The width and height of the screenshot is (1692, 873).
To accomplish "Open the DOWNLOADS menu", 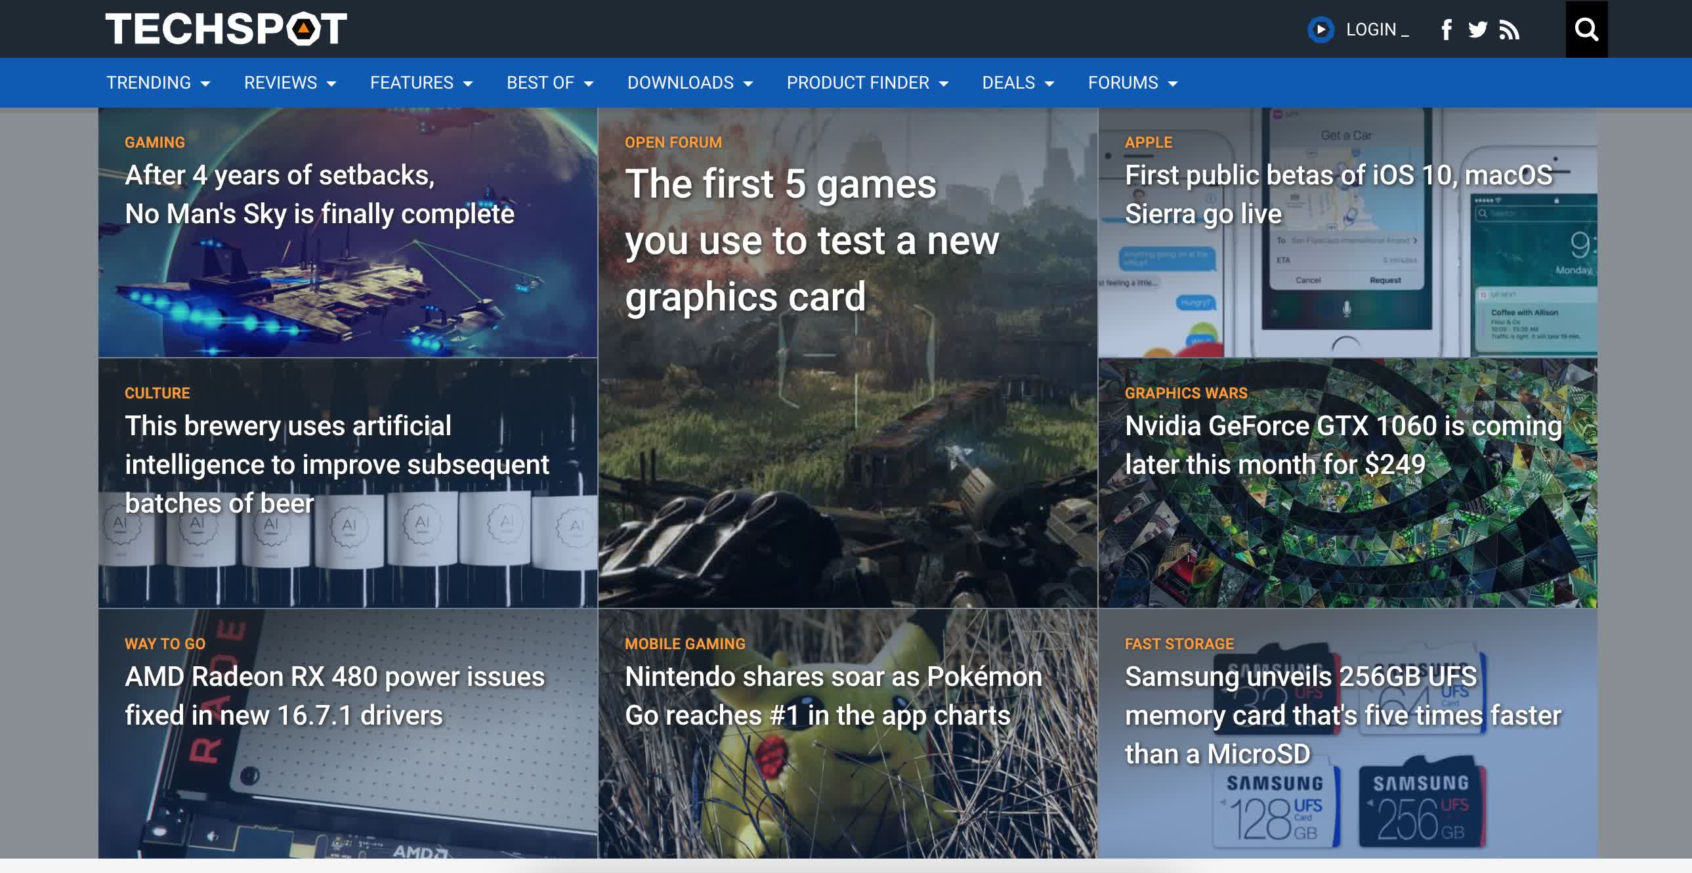I will coord(690,83).
